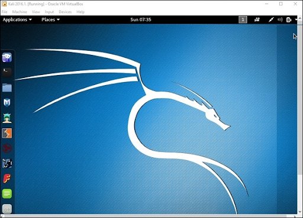Image resolution: width=303 pixels, height=218 pixels.
Task: Open the Devices menu in VirtualBox
Action: tap(65, 12)
